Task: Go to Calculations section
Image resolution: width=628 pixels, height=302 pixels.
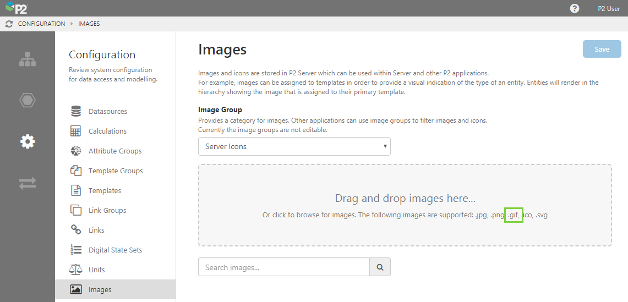Action: pyautogui.click(x=107, y=131)
